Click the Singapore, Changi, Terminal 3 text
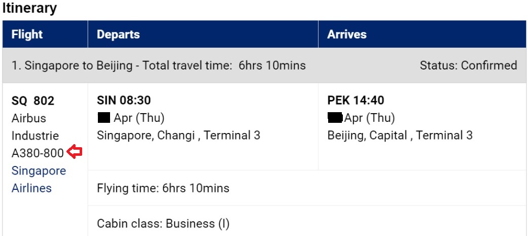 point(179,136)
